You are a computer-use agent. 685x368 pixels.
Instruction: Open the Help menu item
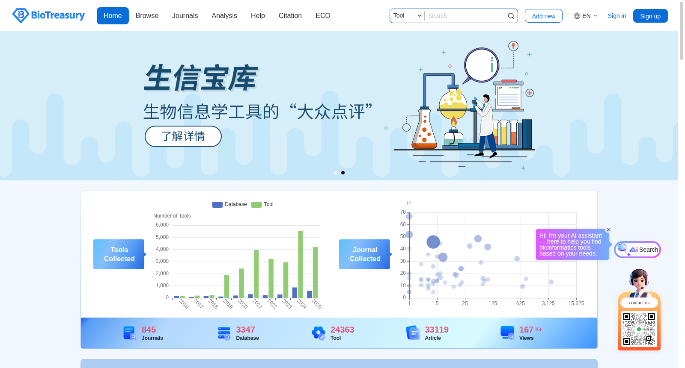(258, 16)
